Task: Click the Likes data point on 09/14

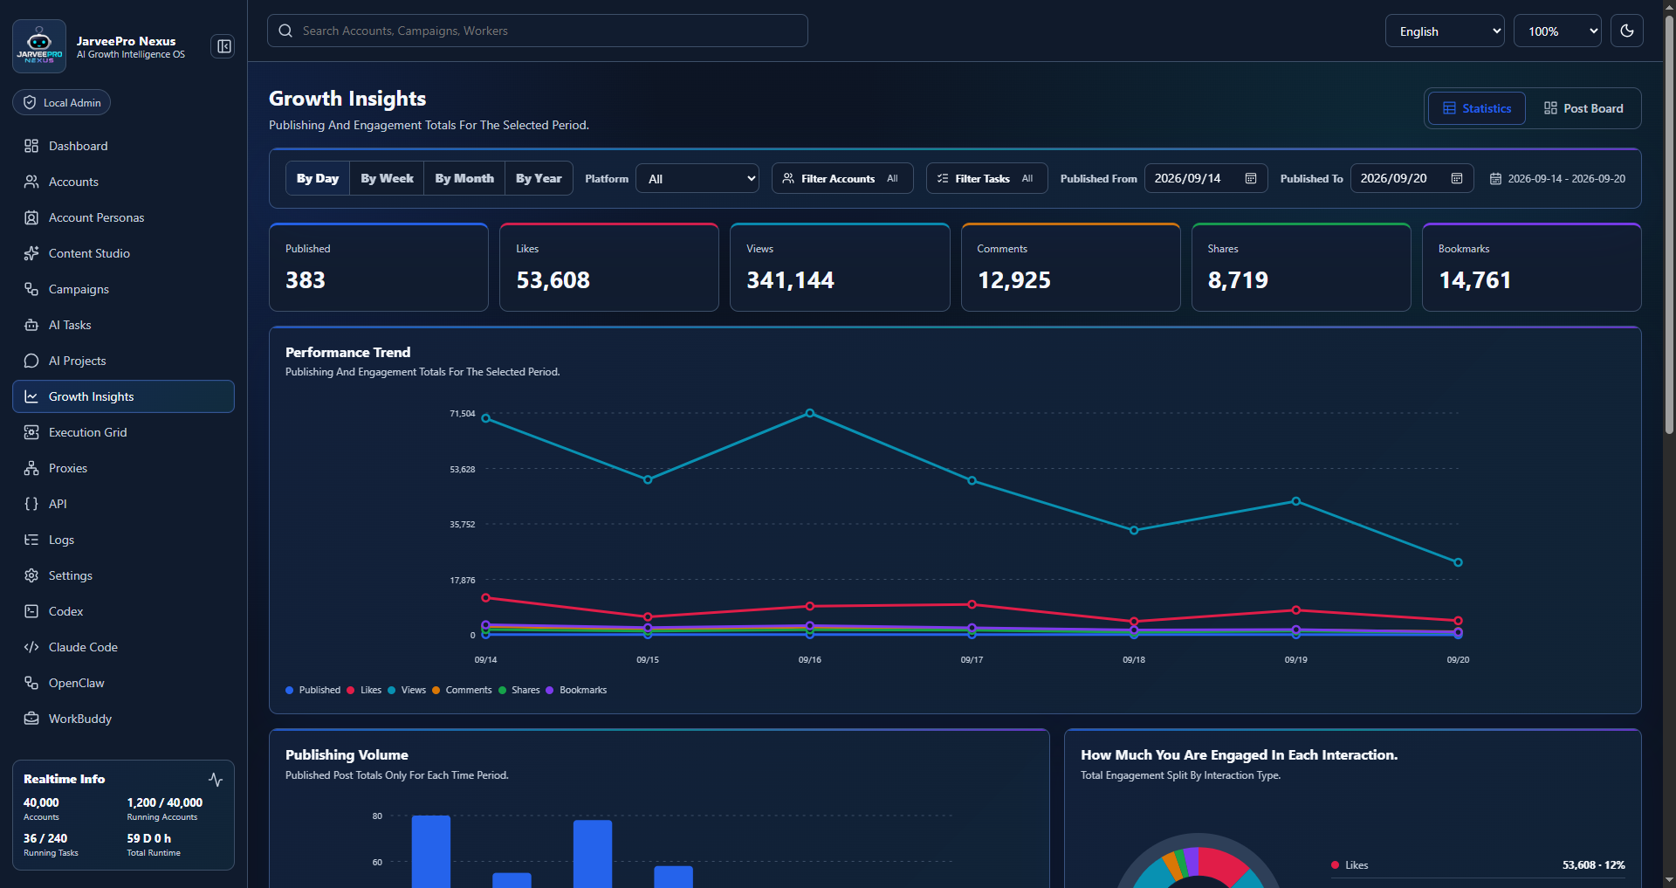Action: [486, 598]
